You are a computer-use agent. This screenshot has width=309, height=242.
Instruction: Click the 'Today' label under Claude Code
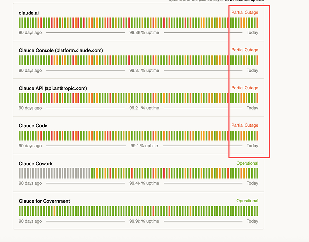pos(252,146)
